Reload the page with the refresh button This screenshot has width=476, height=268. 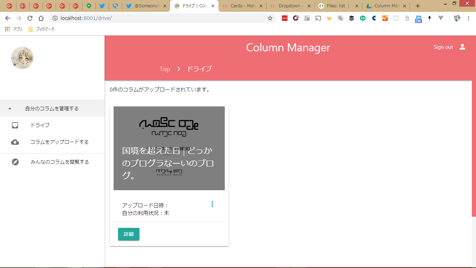click(30, 18)
